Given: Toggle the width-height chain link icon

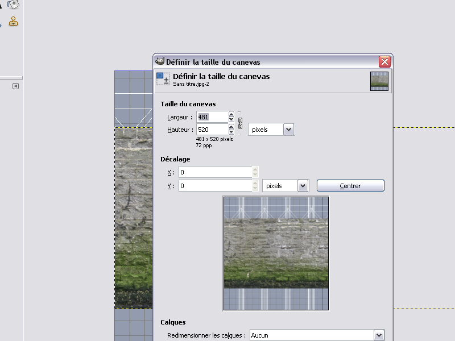Looking at the screenshot, I should [x=240, y=123].
